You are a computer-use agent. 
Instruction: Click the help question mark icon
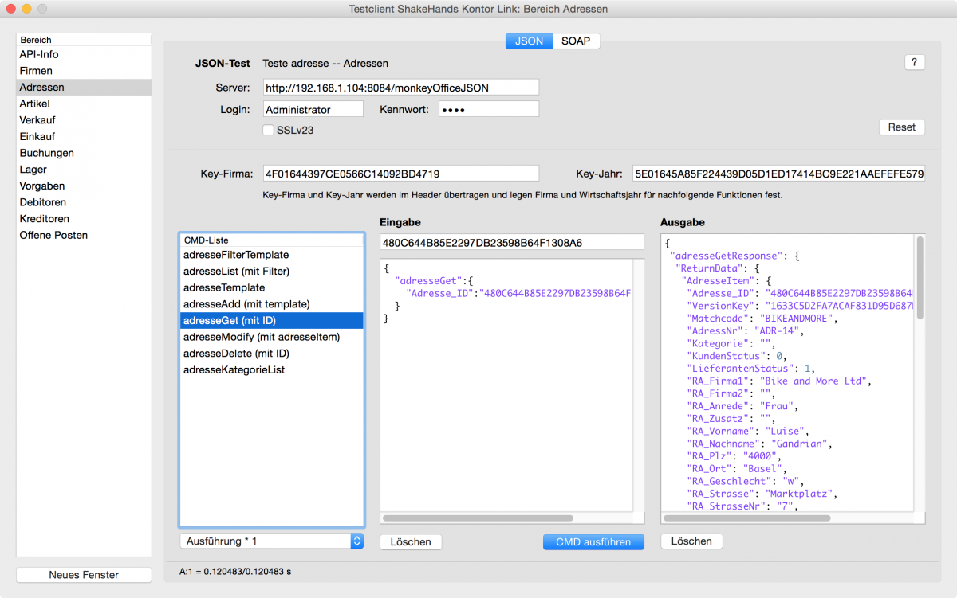(x=914, y=62)
